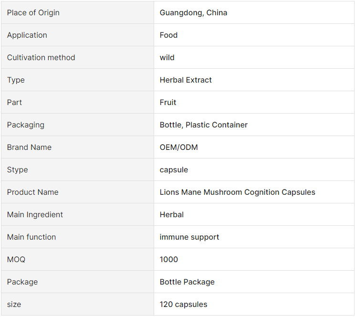Click the MOQ value '1000'

pos(168,260)
